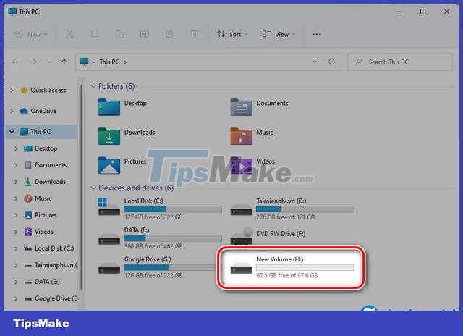Open address bar history chevron

tap(315, 62)
